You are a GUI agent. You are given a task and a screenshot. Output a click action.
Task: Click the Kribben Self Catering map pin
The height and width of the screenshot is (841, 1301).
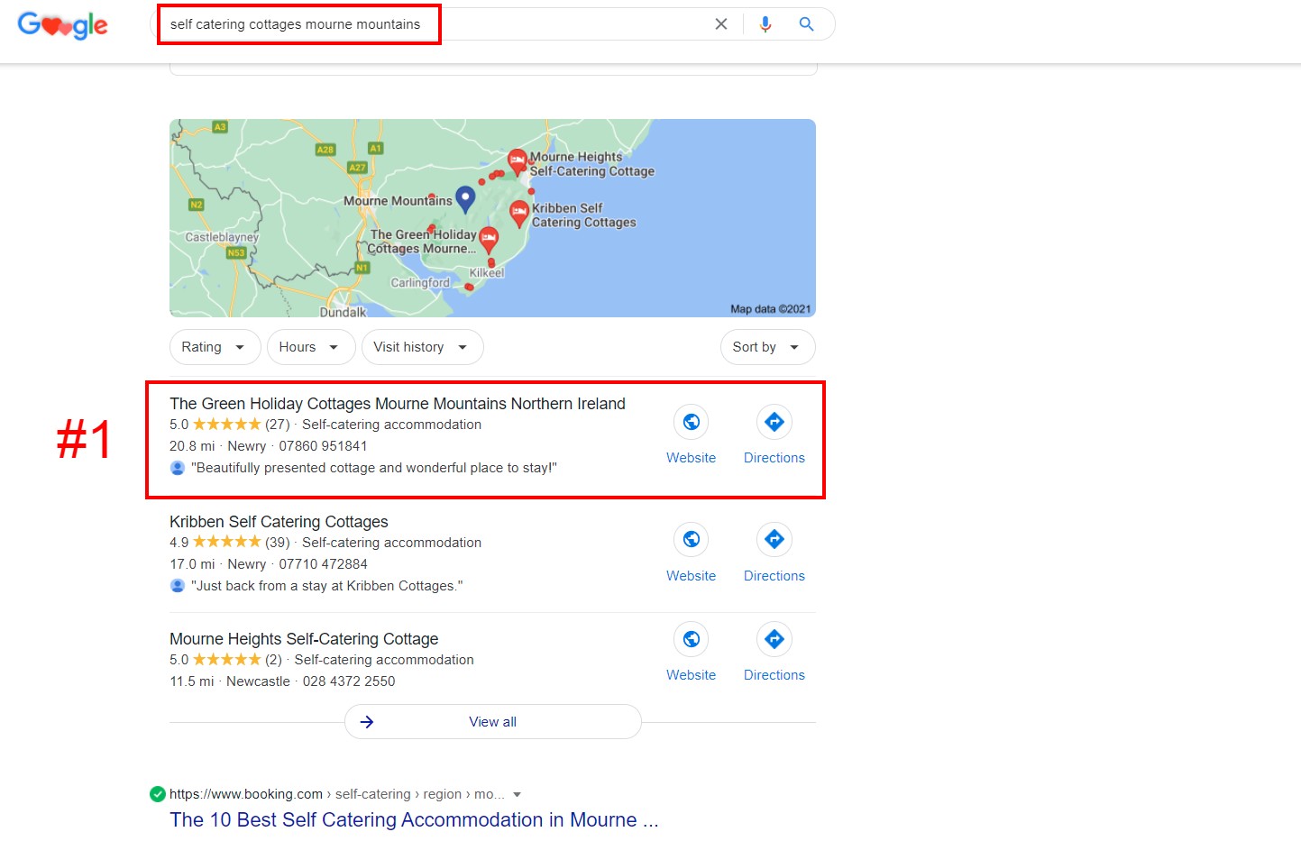coord(519,214)
